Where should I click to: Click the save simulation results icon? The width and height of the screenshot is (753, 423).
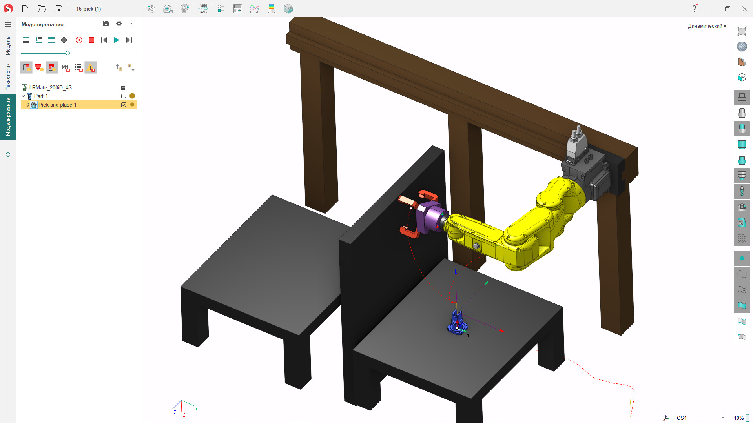(x=106, y=24)
